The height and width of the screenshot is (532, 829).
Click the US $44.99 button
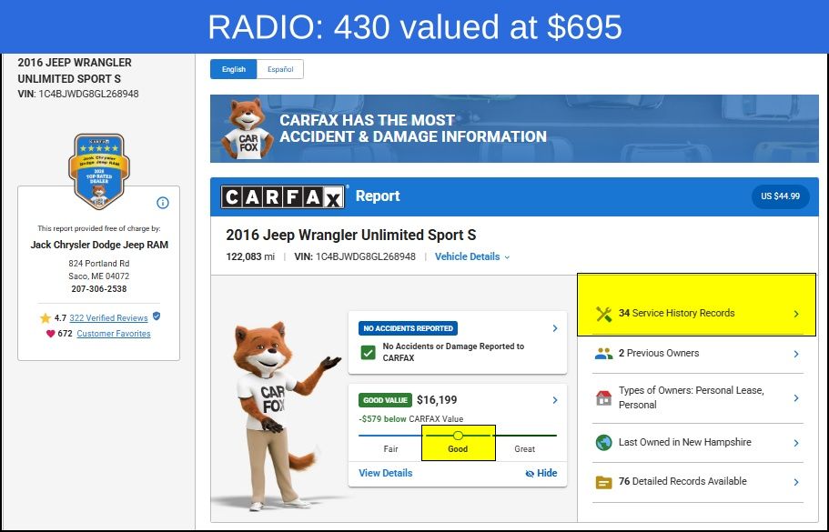(x=781, y=196)
